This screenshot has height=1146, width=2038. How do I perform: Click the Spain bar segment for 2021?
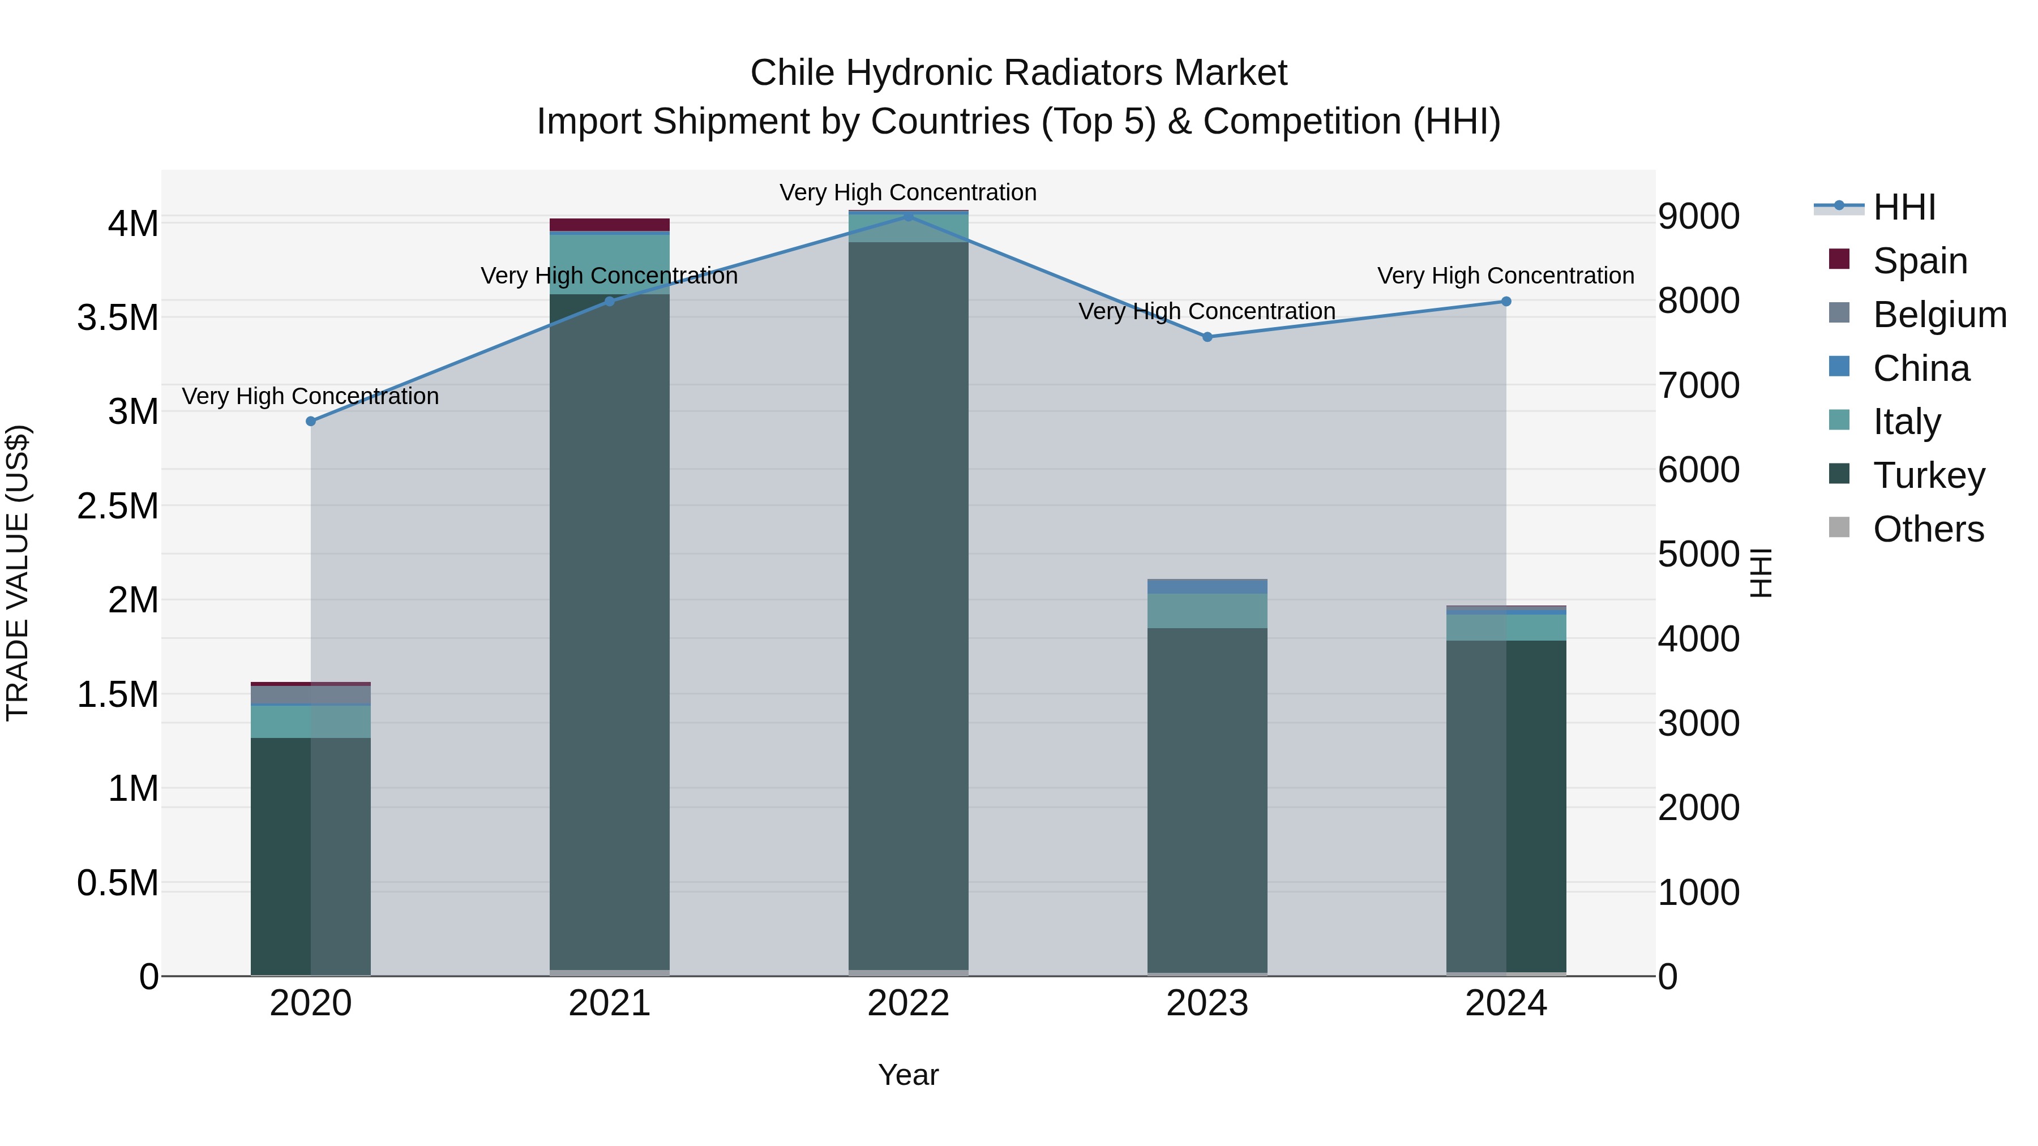(x=609, y=225)
